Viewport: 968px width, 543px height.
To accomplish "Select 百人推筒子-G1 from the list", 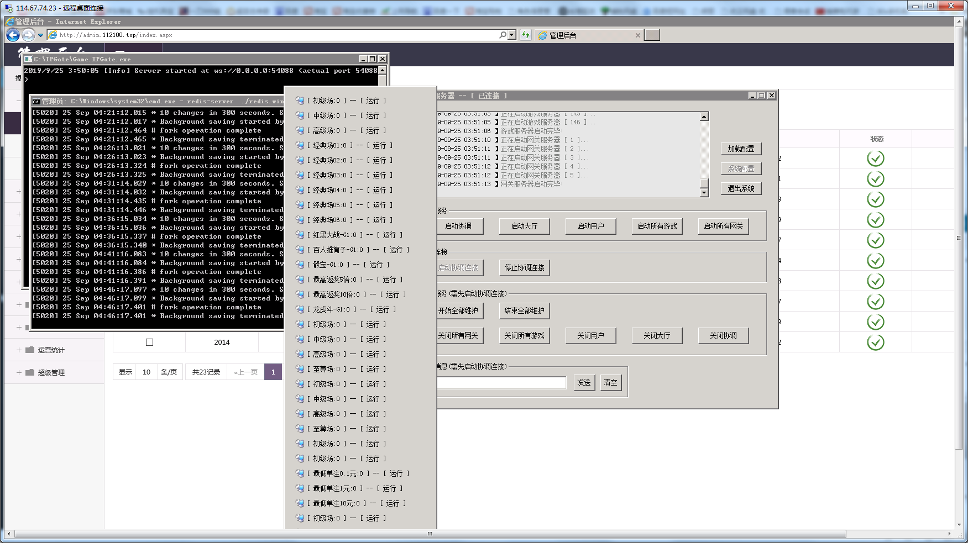I will pos(338,250).
